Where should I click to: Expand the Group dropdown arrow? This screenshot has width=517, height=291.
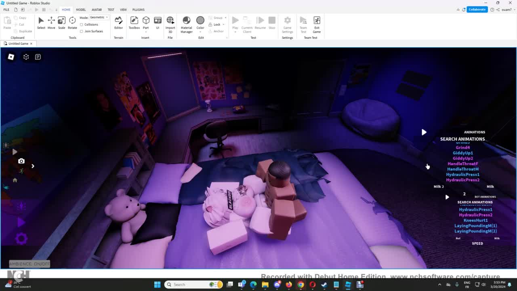pyautogui.click(x=225, y=18)
